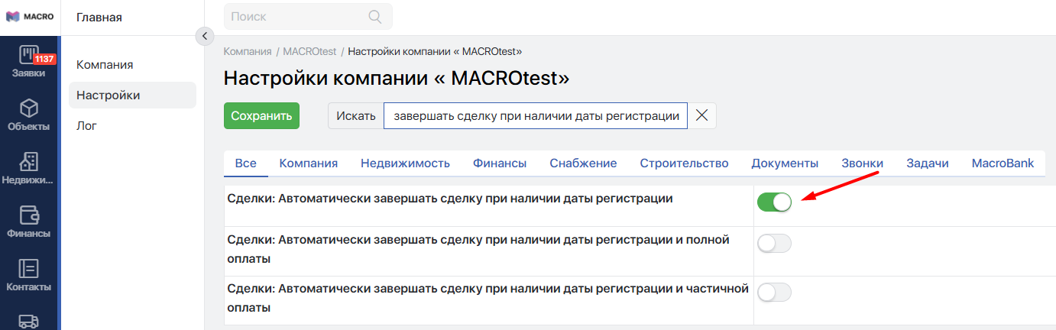Switch to the MacroBank tab
Screen dimensions: 1056x330
coord(1003,163)
